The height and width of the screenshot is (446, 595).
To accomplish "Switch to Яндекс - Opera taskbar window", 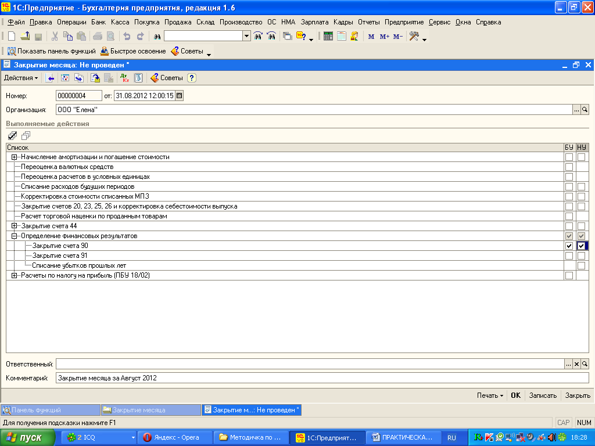I will pos(174,437).
